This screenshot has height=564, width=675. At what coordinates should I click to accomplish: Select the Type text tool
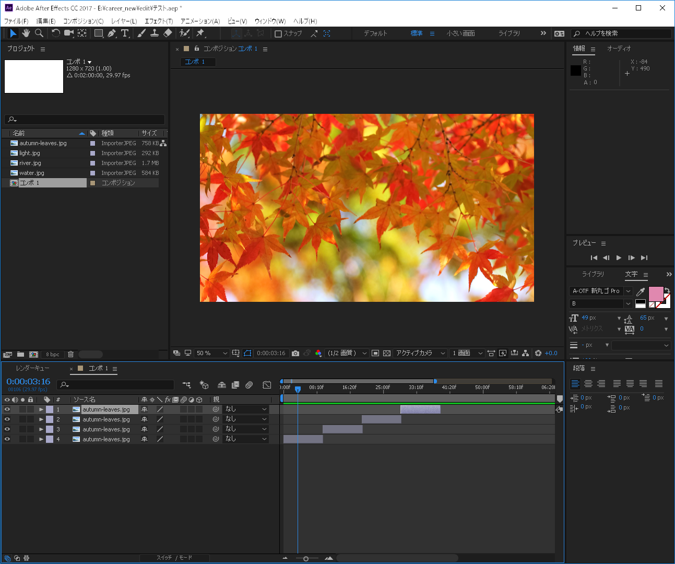[125, 33]
